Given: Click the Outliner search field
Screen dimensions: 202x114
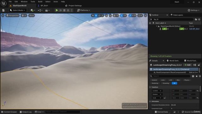Looking at the screenshot, I should [173, 19].
